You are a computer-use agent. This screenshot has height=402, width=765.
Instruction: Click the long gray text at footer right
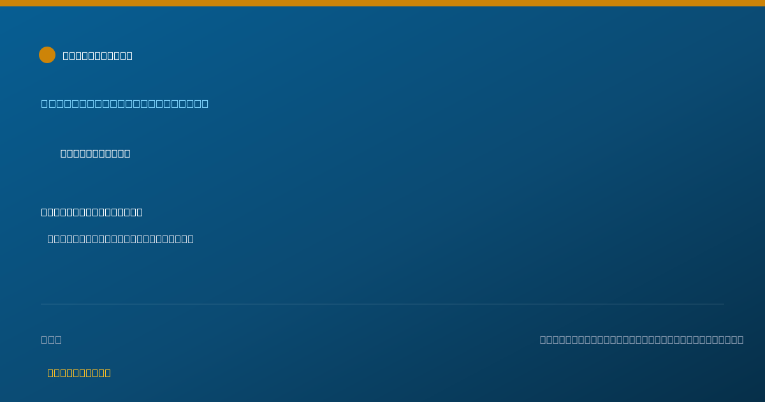(641, 339)
